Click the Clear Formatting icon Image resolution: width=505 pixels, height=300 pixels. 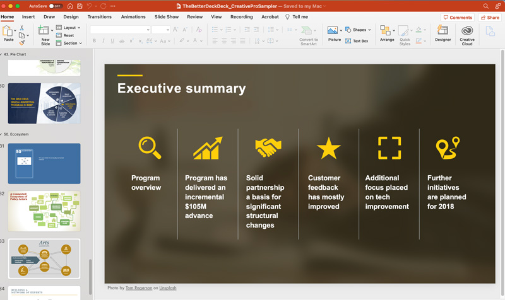[199, 30]
